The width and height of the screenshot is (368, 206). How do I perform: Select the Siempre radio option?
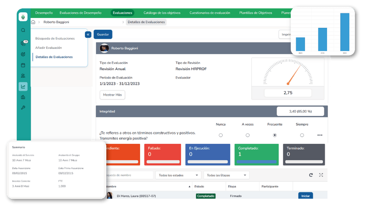click(x=302, y=135)
